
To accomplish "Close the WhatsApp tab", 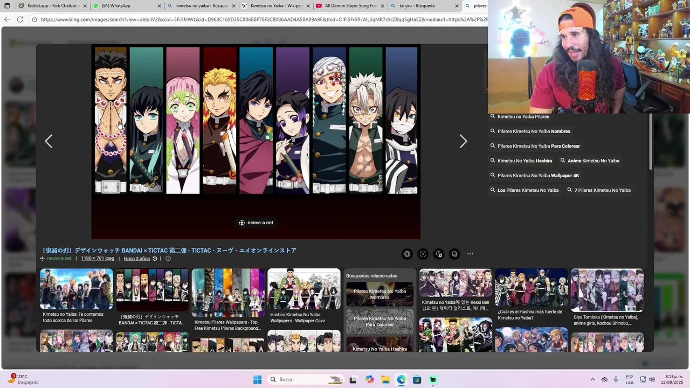I will [x=160, y=6].
